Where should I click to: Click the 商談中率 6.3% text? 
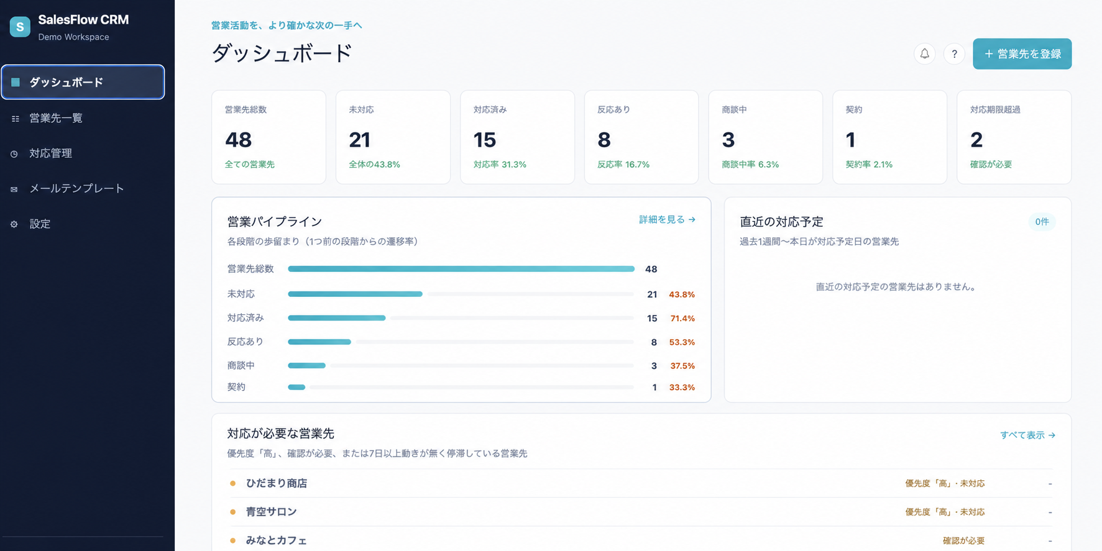pyautogui.click(x=750, y=165)
